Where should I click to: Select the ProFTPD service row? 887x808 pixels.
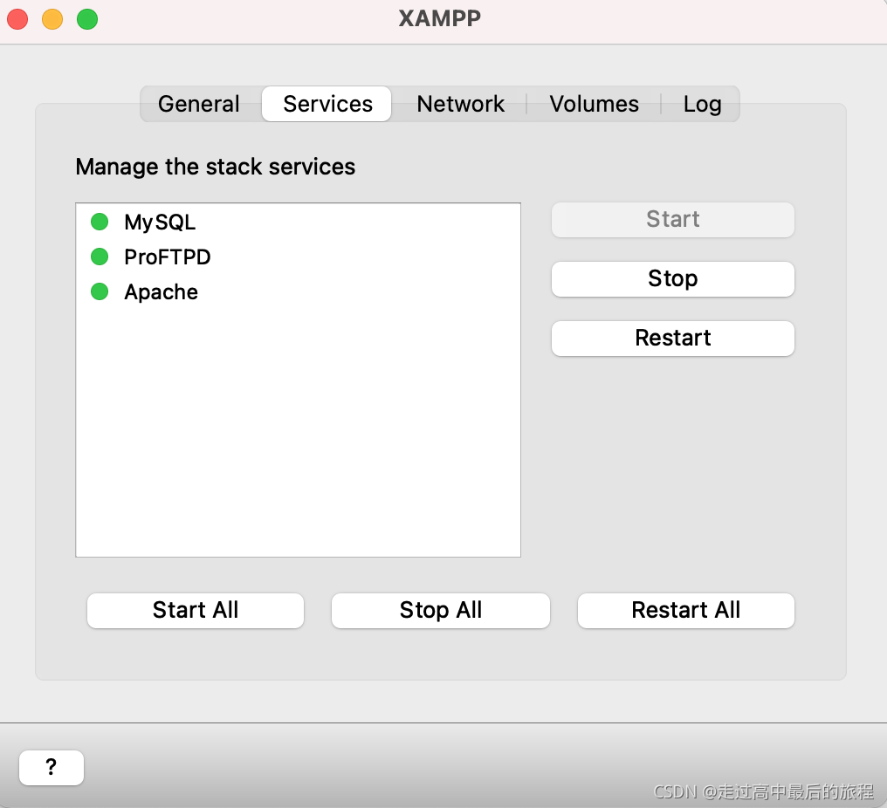point(298,257)
